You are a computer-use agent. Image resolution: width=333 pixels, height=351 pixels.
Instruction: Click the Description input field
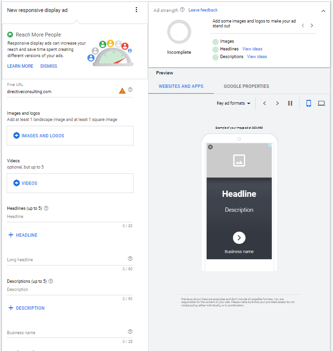[70, 290]
